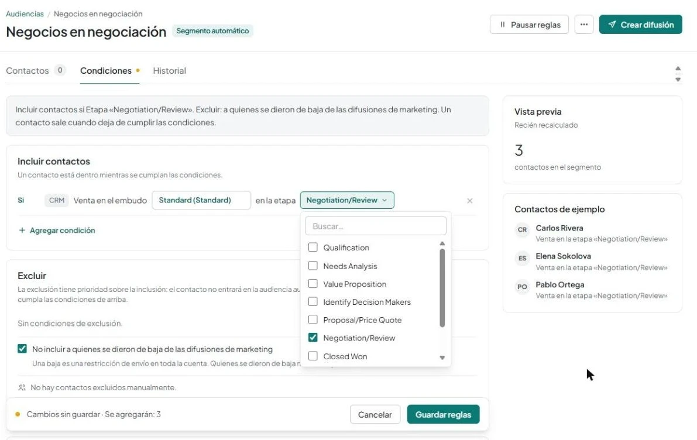This screenshot has width=697, height=440.
Task: Check the Qualification stage option
Action: [x=313, y=247]
